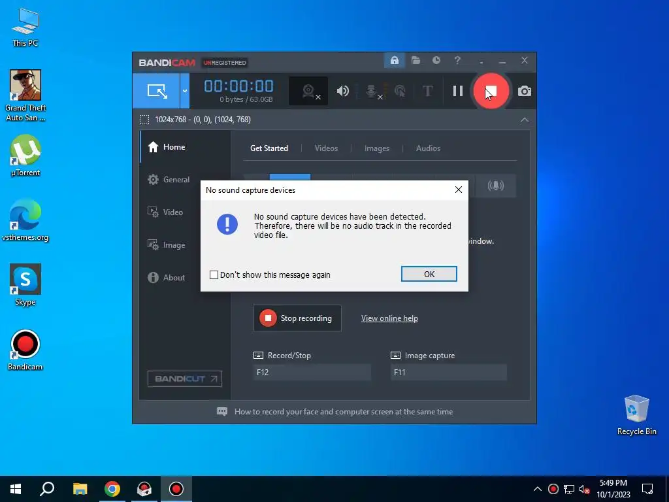Open File Explorer from the taskbar
This screenshot has width=669, height=502.
pyautogui.click(x=80, y=489)
